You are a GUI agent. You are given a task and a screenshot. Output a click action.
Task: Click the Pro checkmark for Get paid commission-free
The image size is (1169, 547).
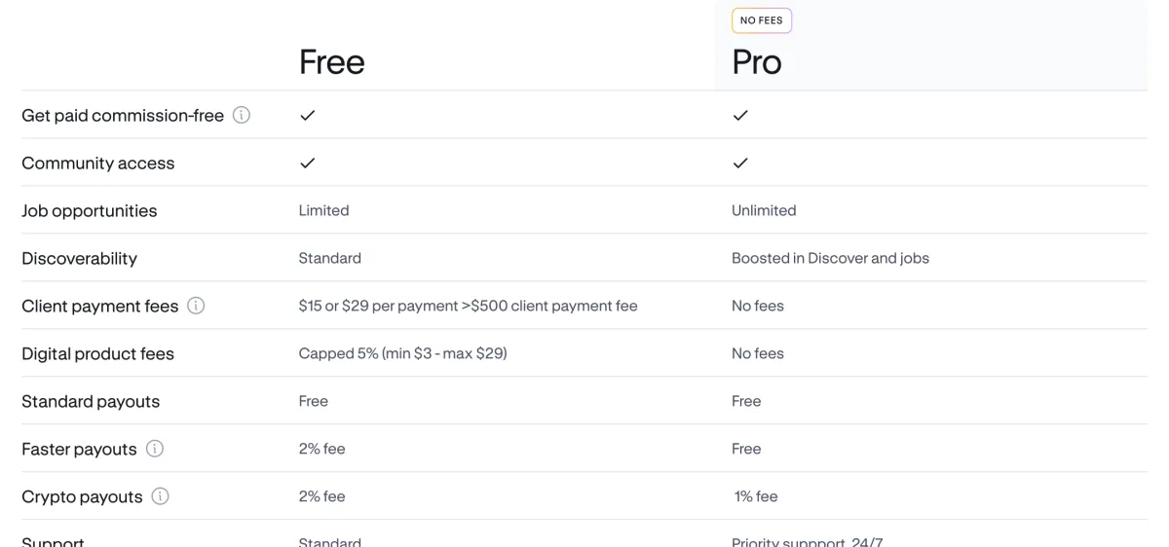[x=740, y=115]
